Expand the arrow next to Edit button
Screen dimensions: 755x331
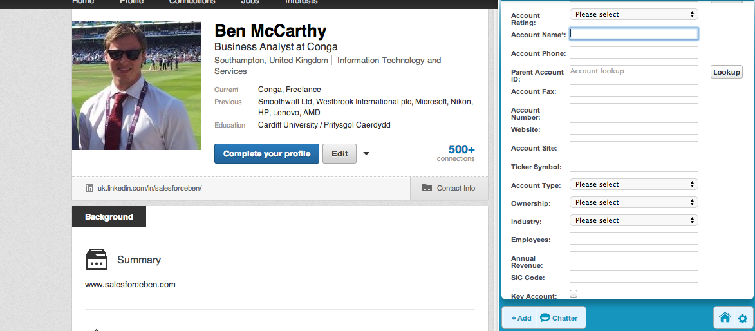(x=366, y=154)
